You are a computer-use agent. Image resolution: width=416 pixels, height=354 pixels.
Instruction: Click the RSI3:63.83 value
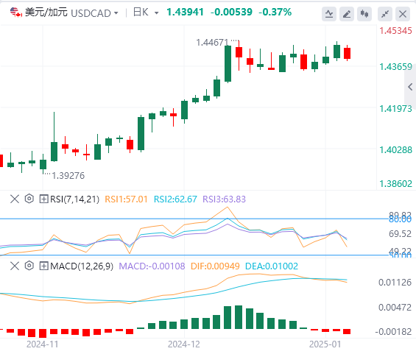click(x=224, y=199)
